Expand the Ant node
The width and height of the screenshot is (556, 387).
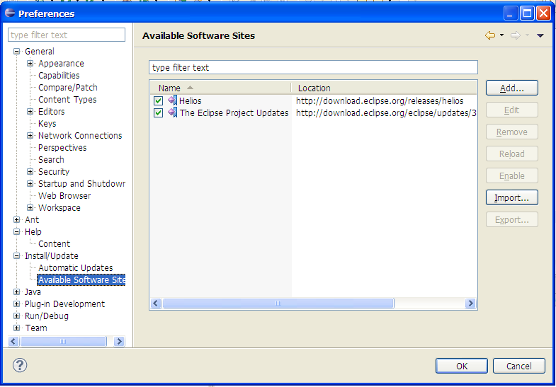click(16, 220)
